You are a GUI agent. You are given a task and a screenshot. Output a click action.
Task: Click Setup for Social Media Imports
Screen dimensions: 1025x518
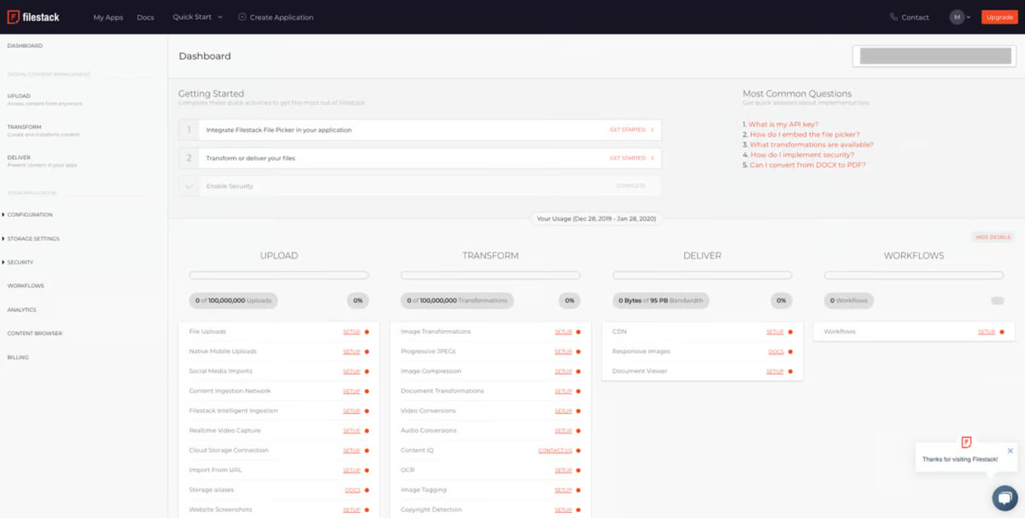351,372
